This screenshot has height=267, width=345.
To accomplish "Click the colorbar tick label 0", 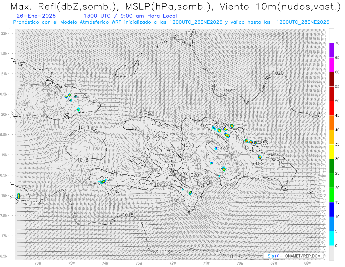I will (x=336, y=245).
